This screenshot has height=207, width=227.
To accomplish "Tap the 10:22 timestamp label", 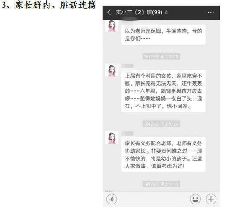I will click(x=161, y=56).
